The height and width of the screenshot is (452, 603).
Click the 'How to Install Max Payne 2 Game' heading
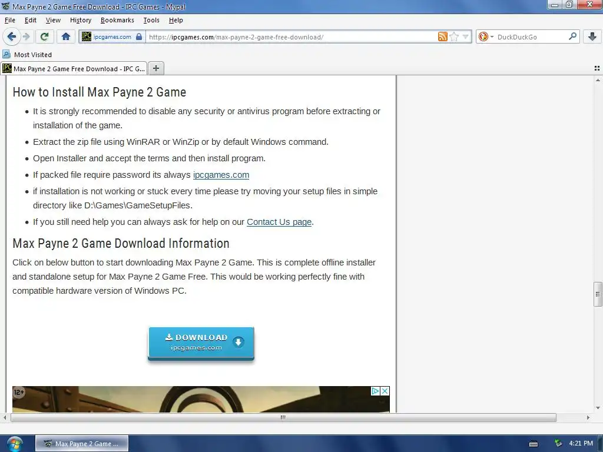click(x=99, y=92)
